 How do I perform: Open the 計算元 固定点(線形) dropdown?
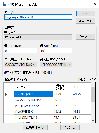pos(38,37)
